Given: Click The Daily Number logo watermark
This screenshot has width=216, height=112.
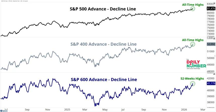Looking at the screenshot, I should pyautogui.click(x=196, y=64).
